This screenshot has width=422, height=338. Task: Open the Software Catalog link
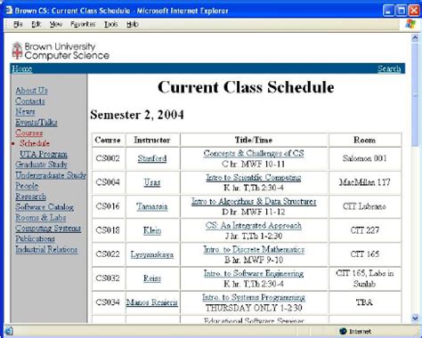(45, 207)
